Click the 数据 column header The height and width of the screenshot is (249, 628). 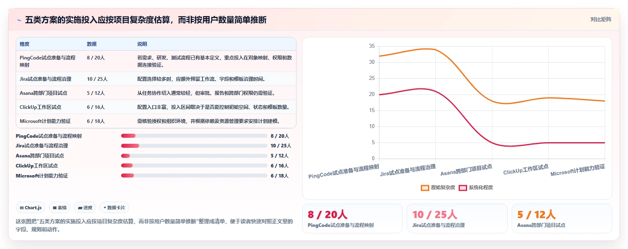pyautogui.click(x=92, y=44)
